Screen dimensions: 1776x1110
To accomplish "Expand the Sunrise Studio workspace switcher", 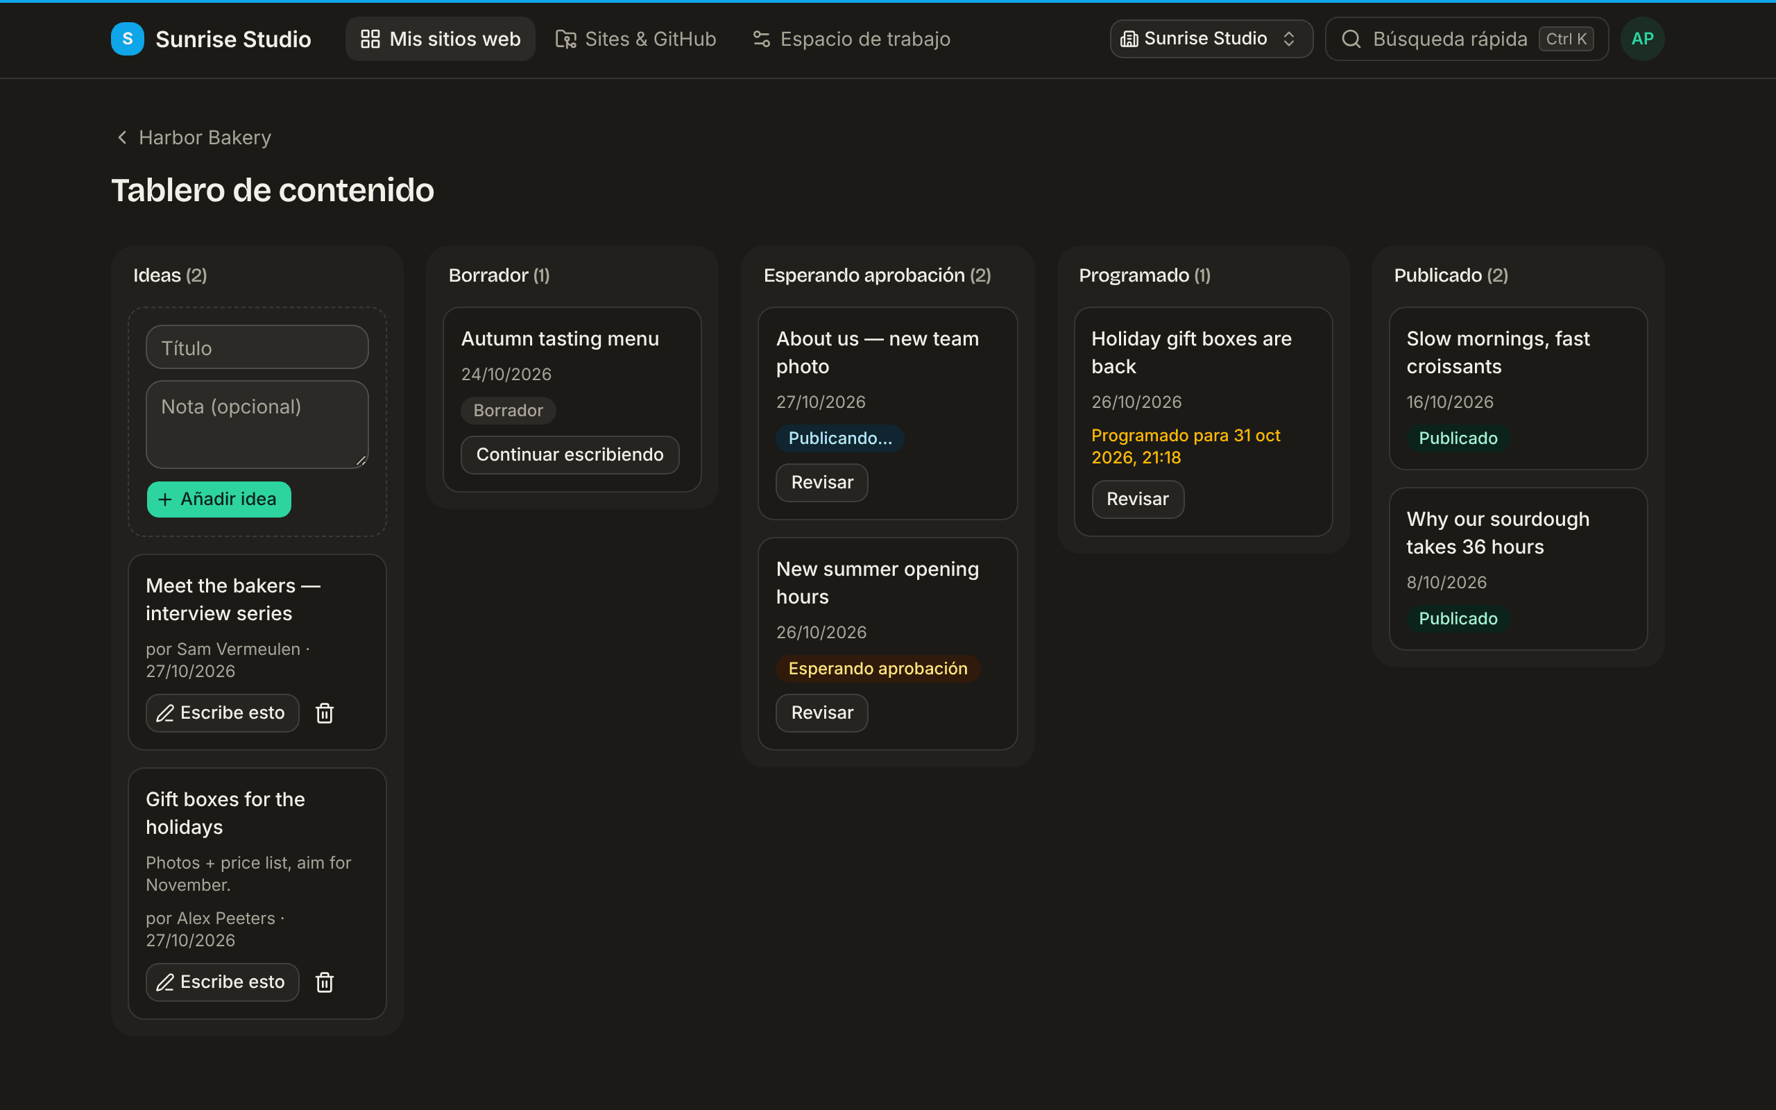I will pos(1211,39).
